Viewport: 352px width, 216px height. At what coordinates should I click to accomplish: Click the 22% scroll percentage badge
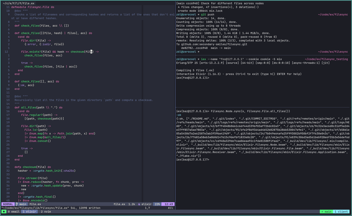[157, 204]
